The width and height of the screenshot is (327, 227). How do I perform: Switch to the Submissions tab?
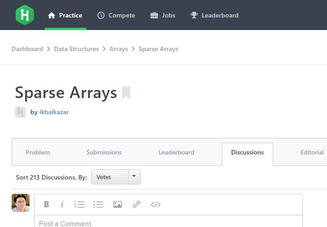click(x=104, y=152)
